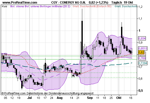Viewport: 150px width, 103px height.
Task: Click the green Gleit. Durchschnitt legend entry
Action: [x=126, y=6]
